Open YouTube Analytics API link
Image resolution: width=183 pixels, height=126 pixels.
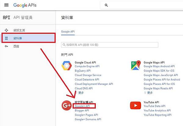coord(157,110)
